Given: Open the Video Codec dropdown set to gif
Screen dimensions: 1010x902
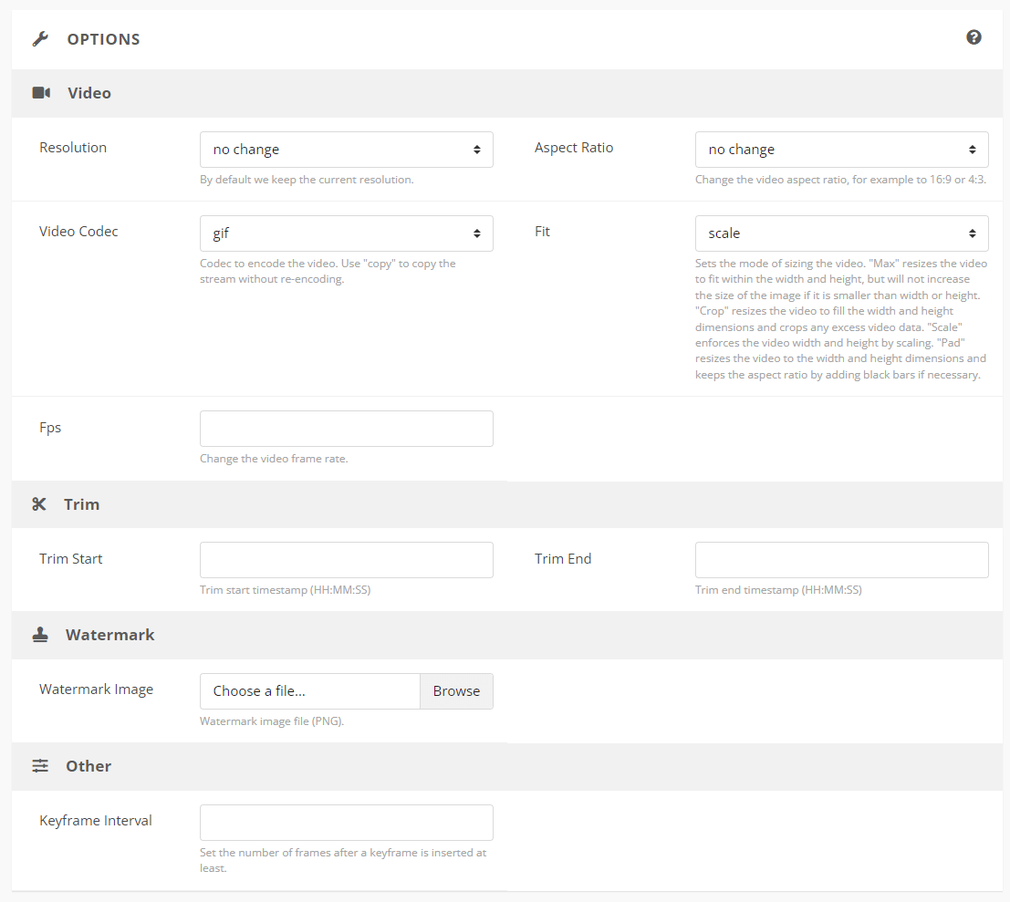Looking at the screenshot, I should 346,233.
